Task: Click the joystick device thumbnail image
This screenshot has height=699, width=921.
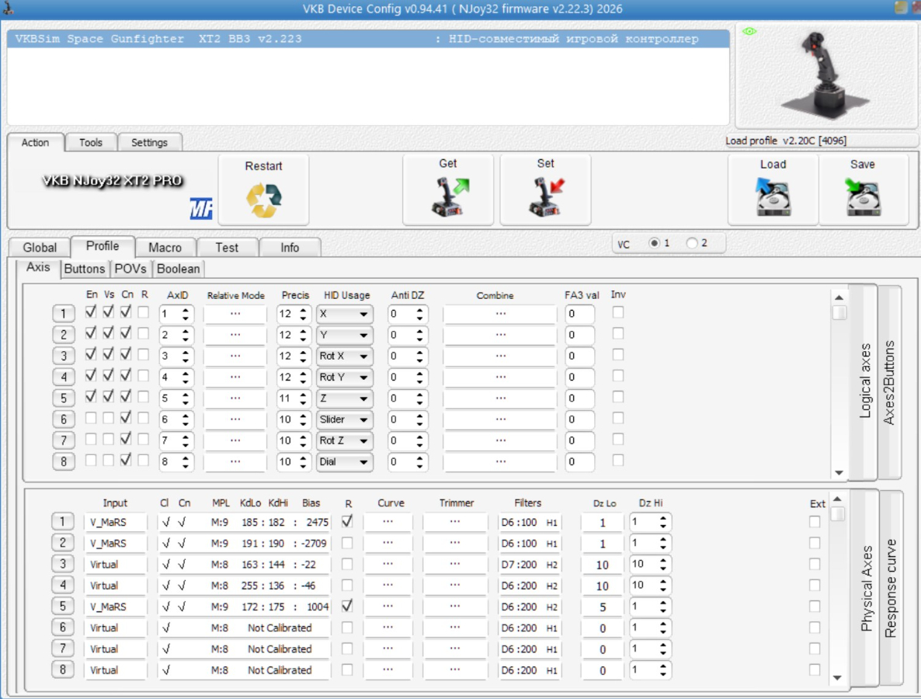Action: click(x=827, y=75)
